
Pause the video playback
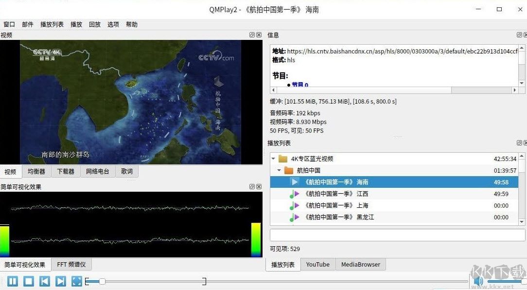point(13,281)
